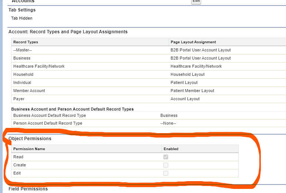Click the Edit button at top
The width and height of the screenshot is (286, 193).
196,1
